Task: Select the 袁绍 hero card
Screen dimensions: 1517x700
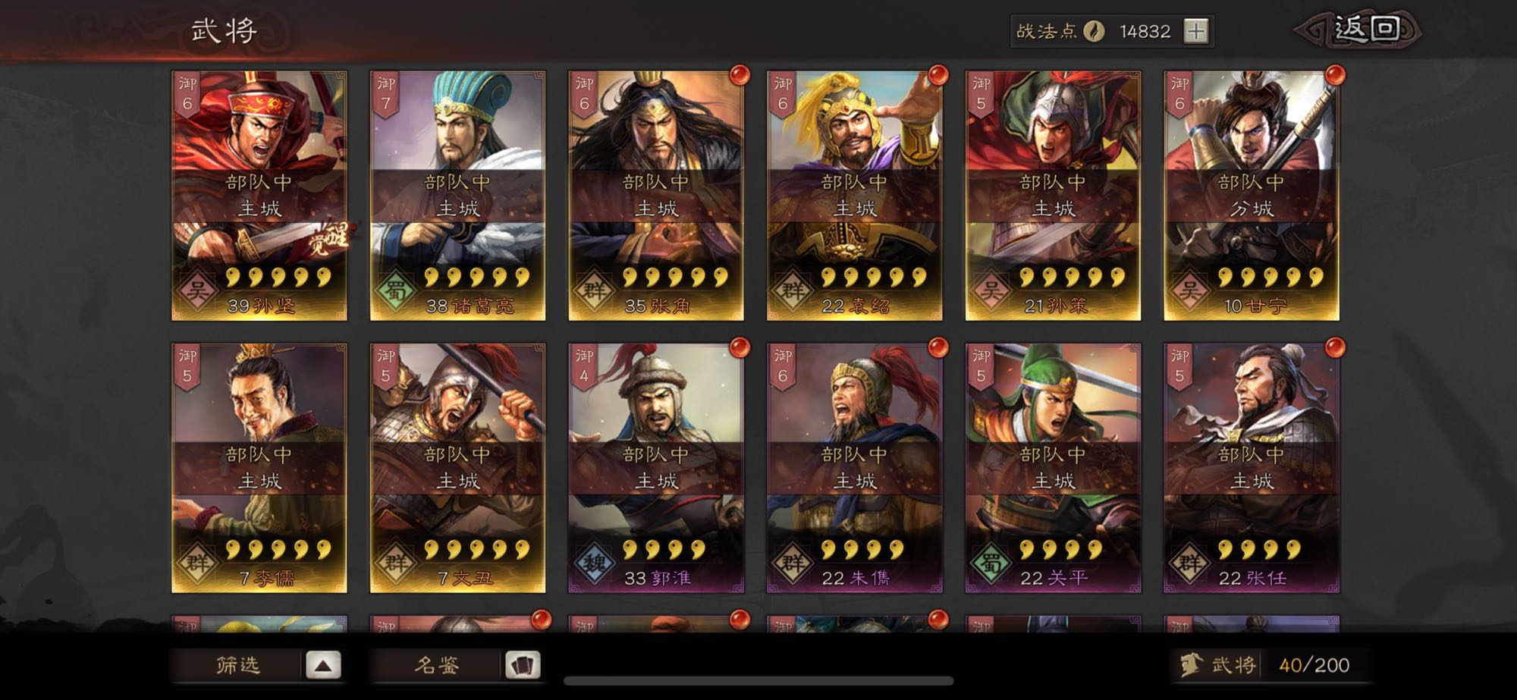Action: point(854,196)
